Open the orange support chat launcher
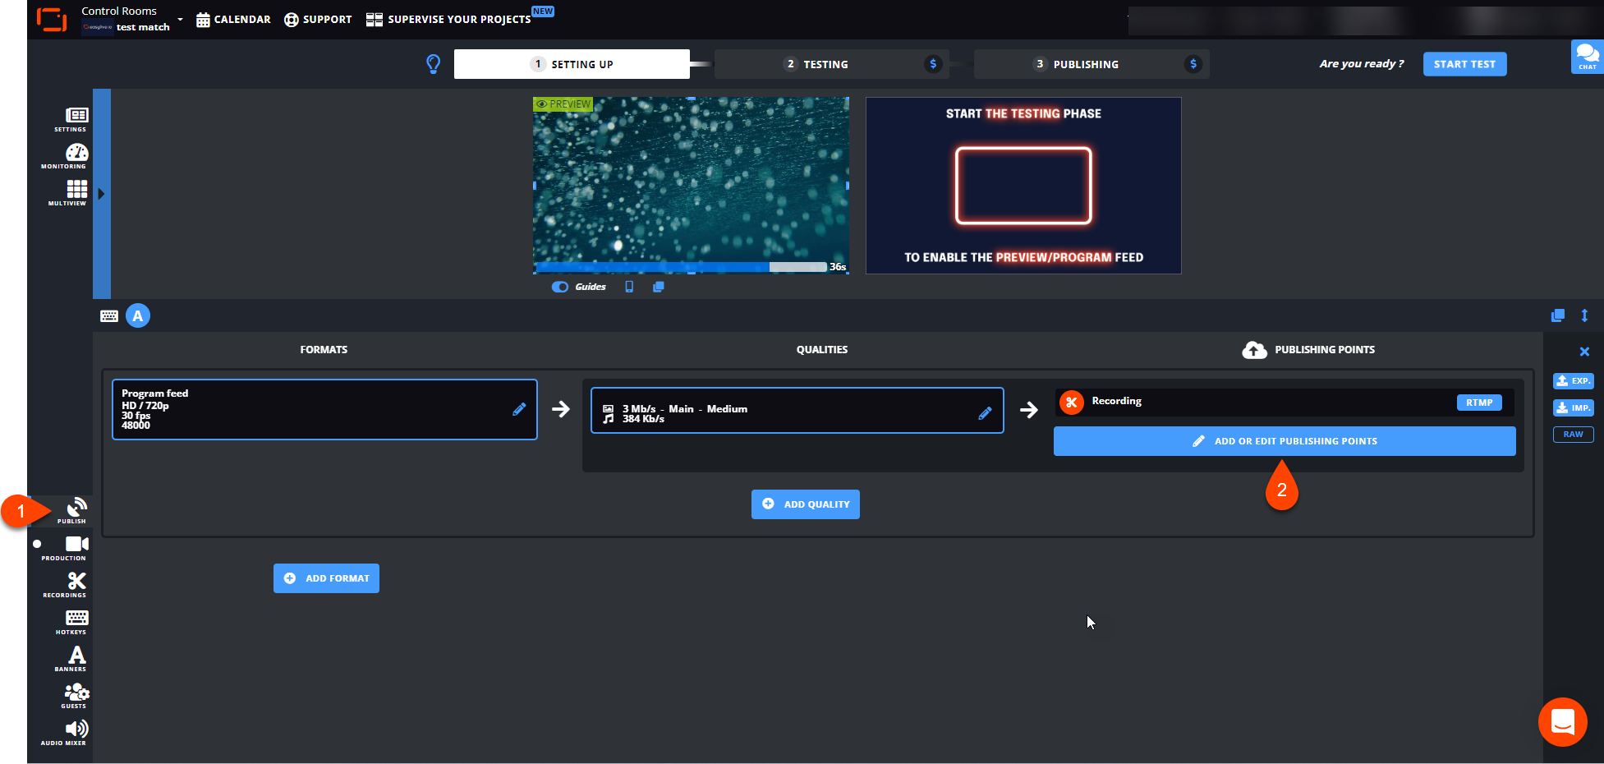The image size is (1604, 764). point(1562,722)
